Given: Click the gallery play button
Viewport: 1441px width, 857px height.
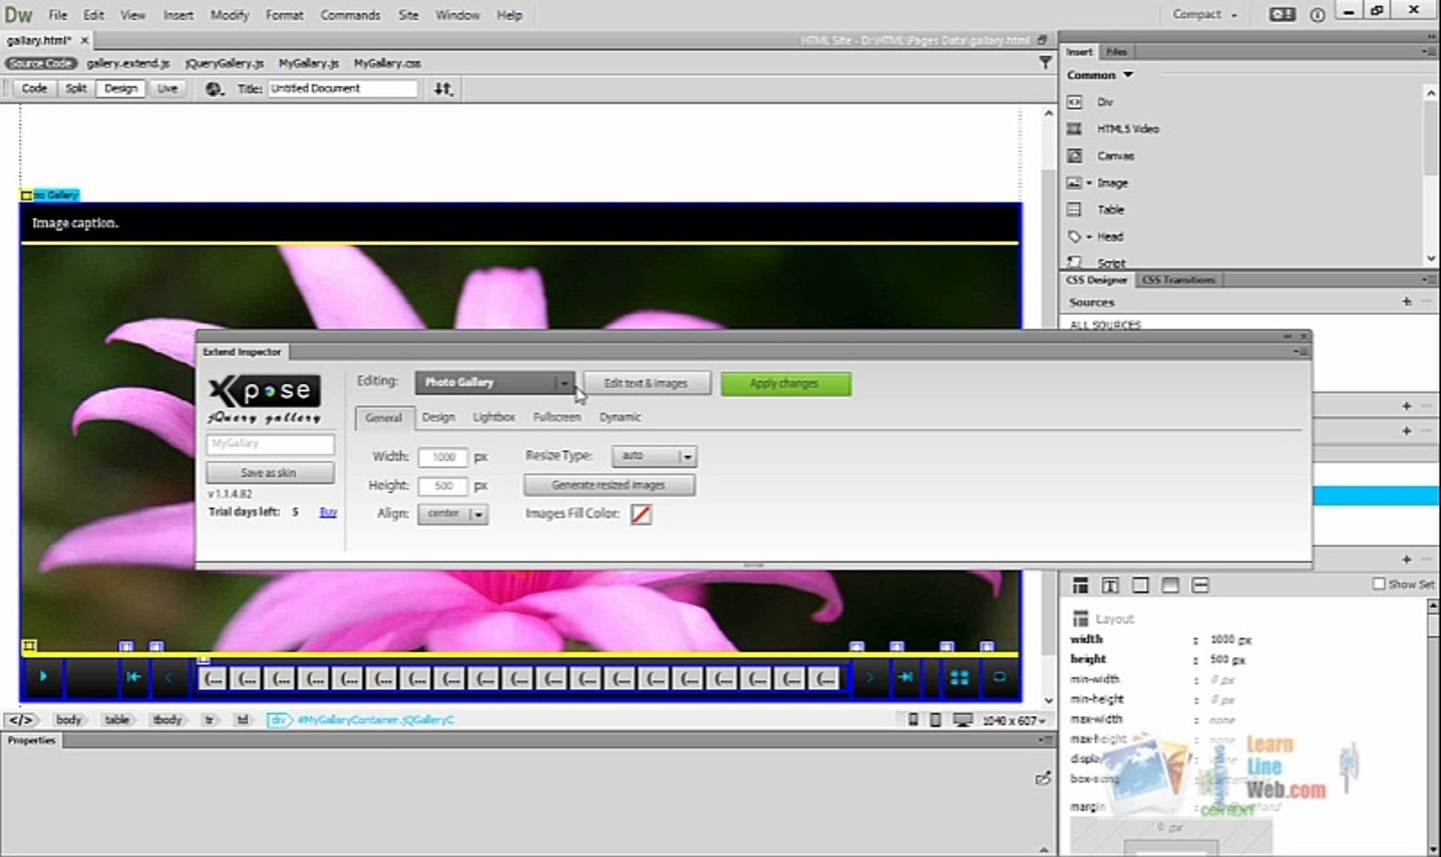Looking at the screenshot, I should coord(43,677).
